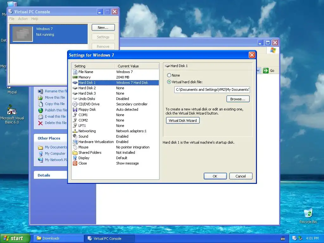
Task: Select the None radio button
Action: pyautogui.click(x=169, y=75)
